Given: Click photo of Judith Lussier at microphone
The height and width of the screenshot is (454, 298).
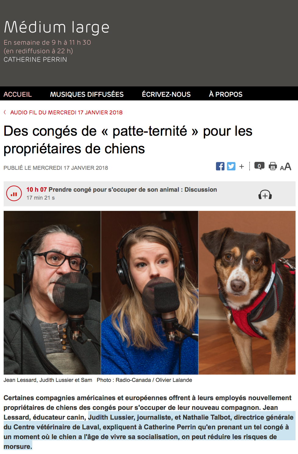Looking at the screenshot, I should click(150, 292).
